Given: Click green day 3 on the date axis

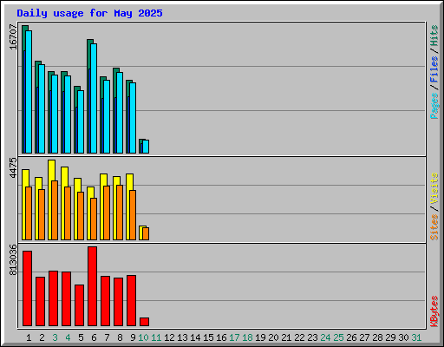Looking at the screenshot, I should 55,337.
